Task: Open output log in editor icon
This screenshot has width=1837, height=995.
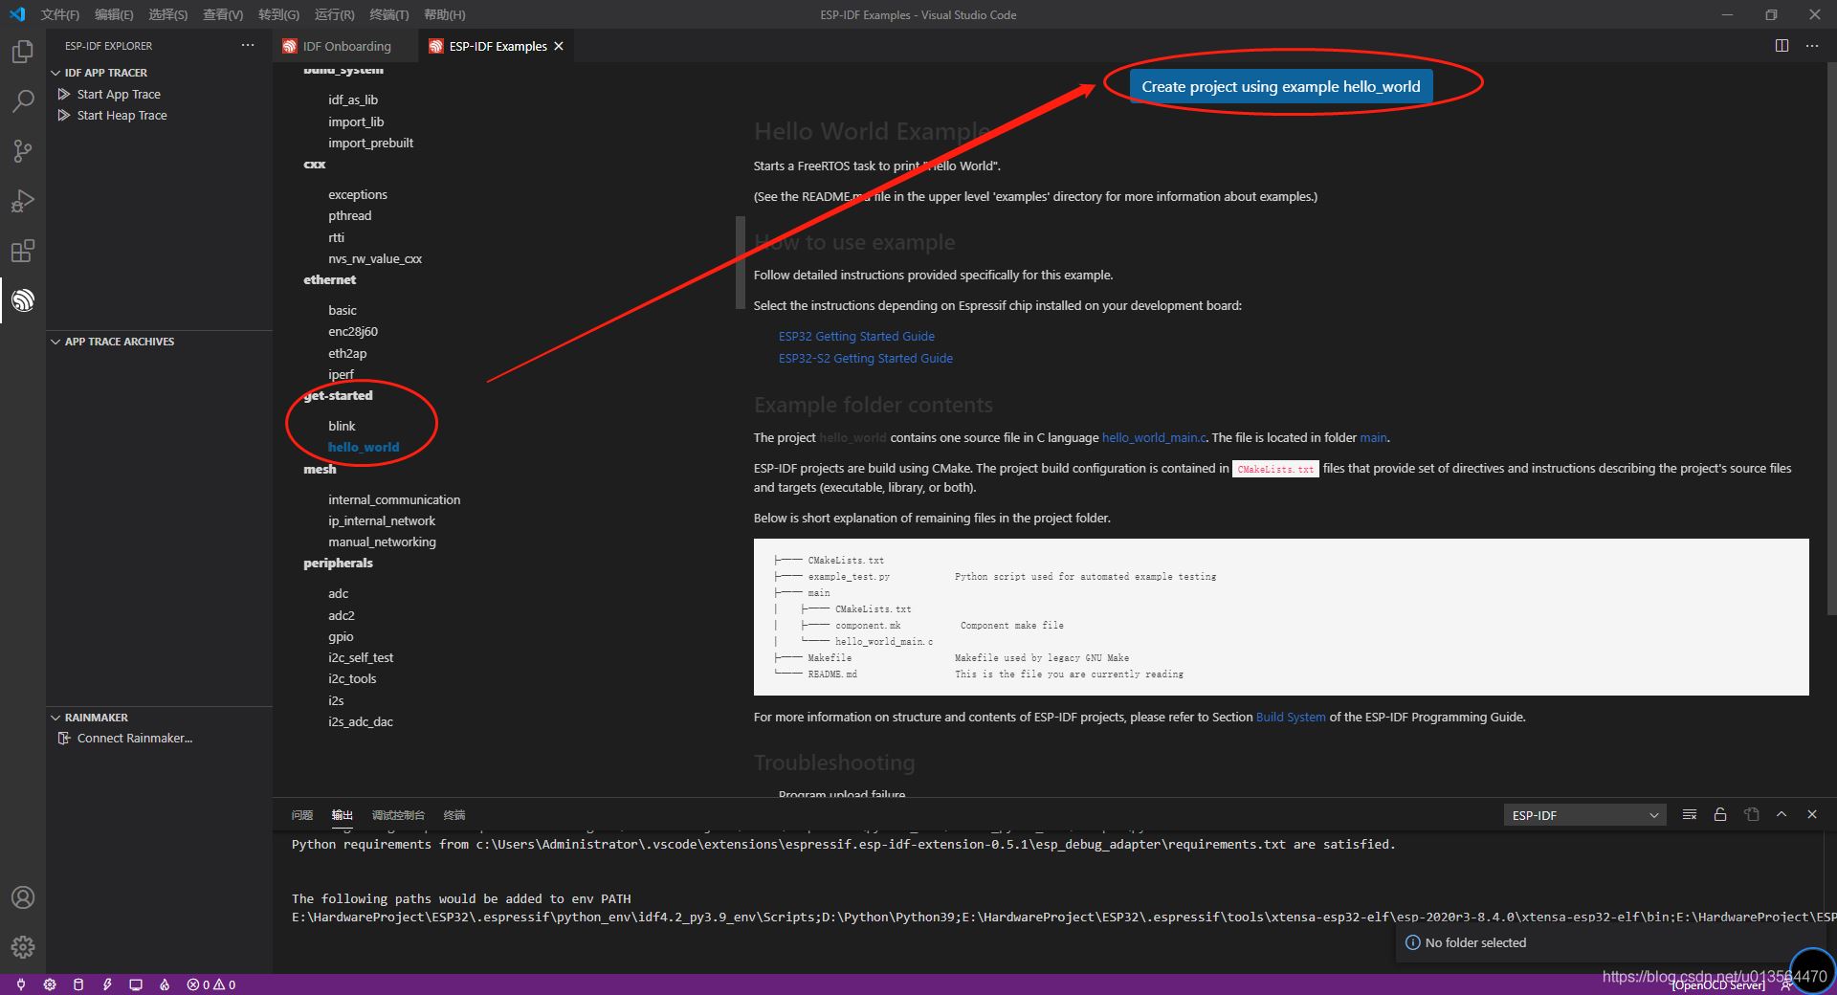Action: click(1751, 814)
